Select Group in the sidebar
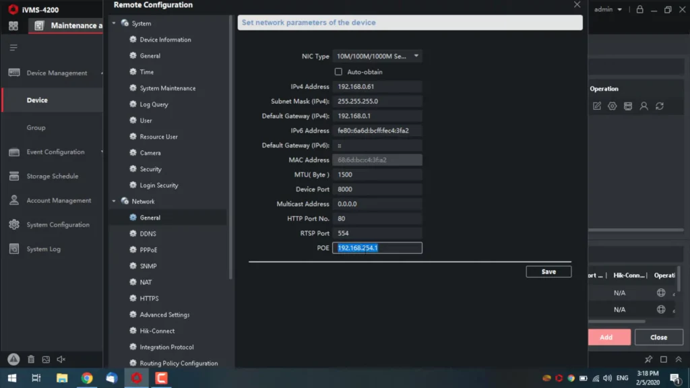690x388 pixels. click(36, 127)
